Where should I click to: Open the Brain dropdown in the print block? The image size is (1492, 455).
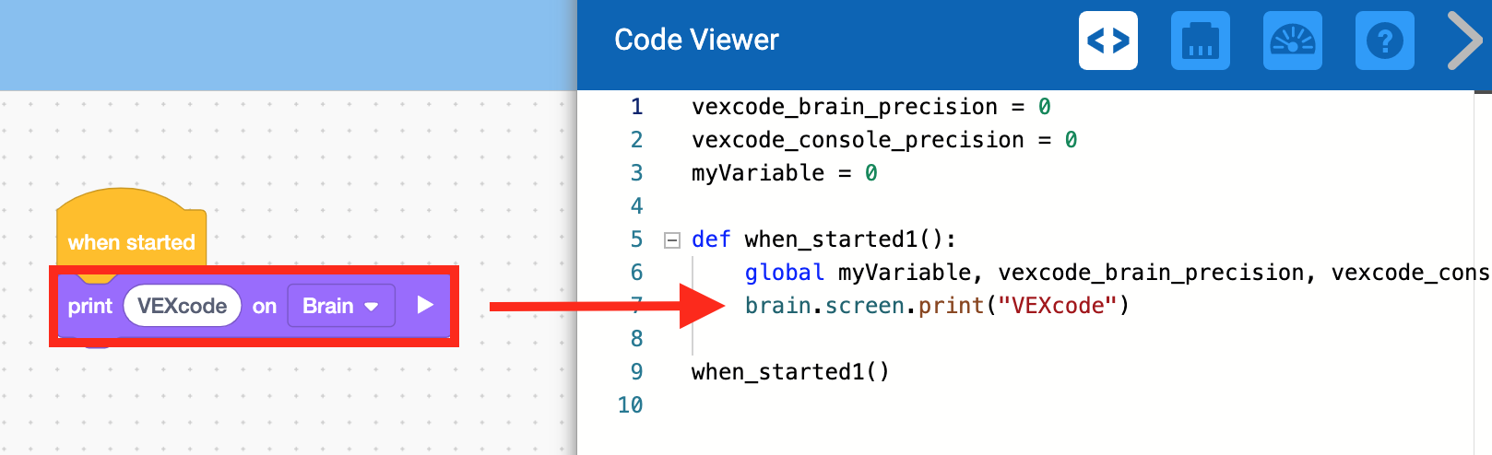coord(340,306)
